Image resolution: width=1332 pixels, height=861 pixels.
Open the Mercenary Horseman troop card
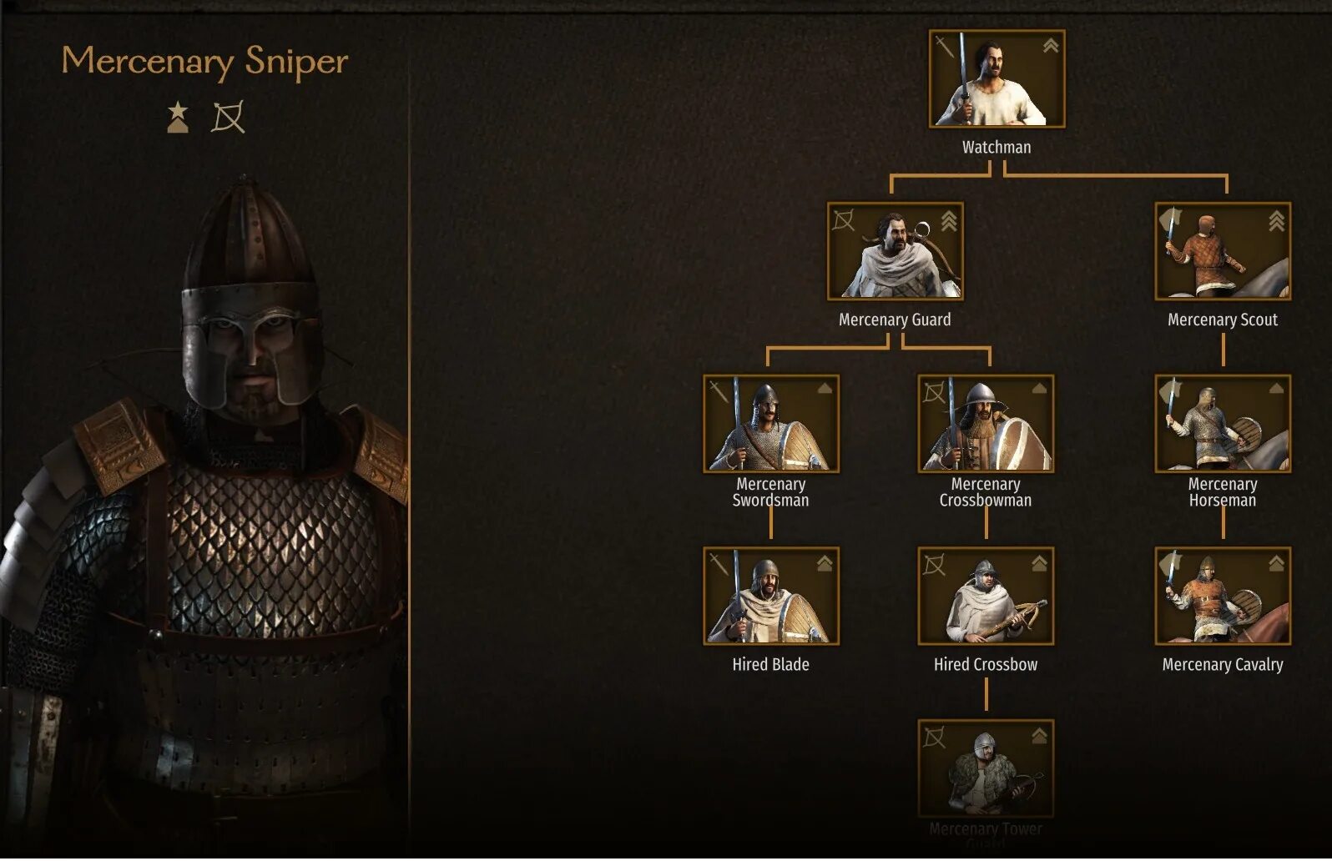(x=1223, y=424)
